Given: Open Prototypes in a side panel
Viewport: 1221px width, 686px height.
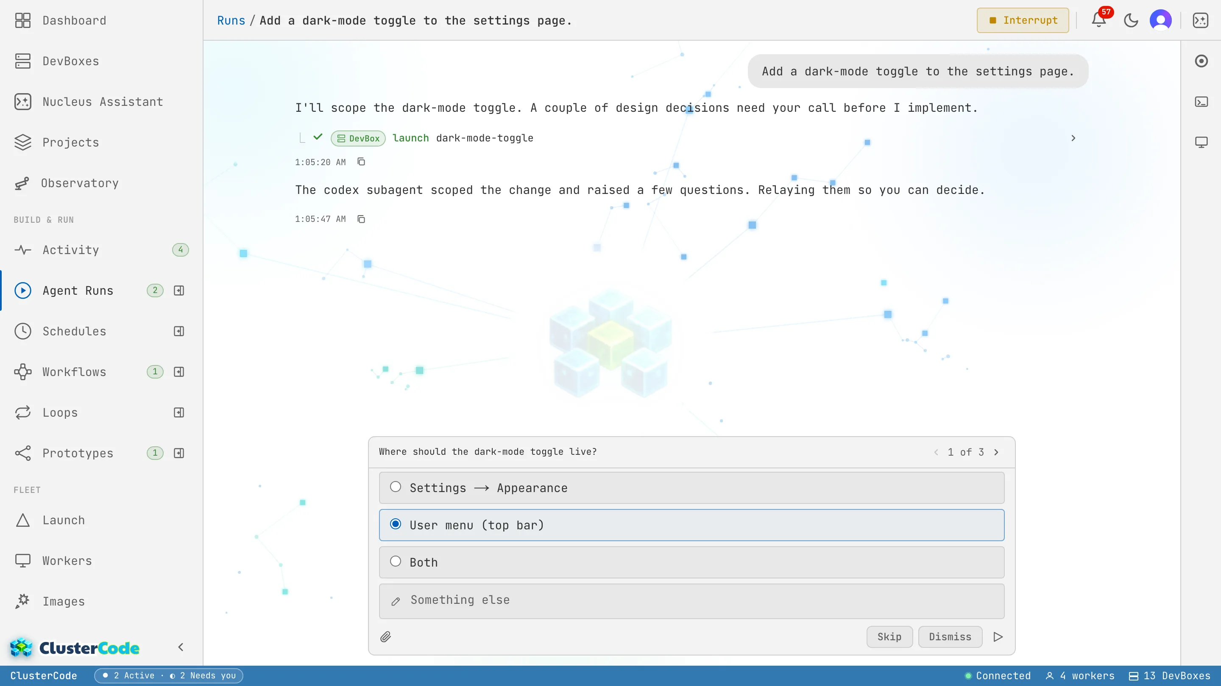Looking at the screenshot, I should tap(178, 453).
